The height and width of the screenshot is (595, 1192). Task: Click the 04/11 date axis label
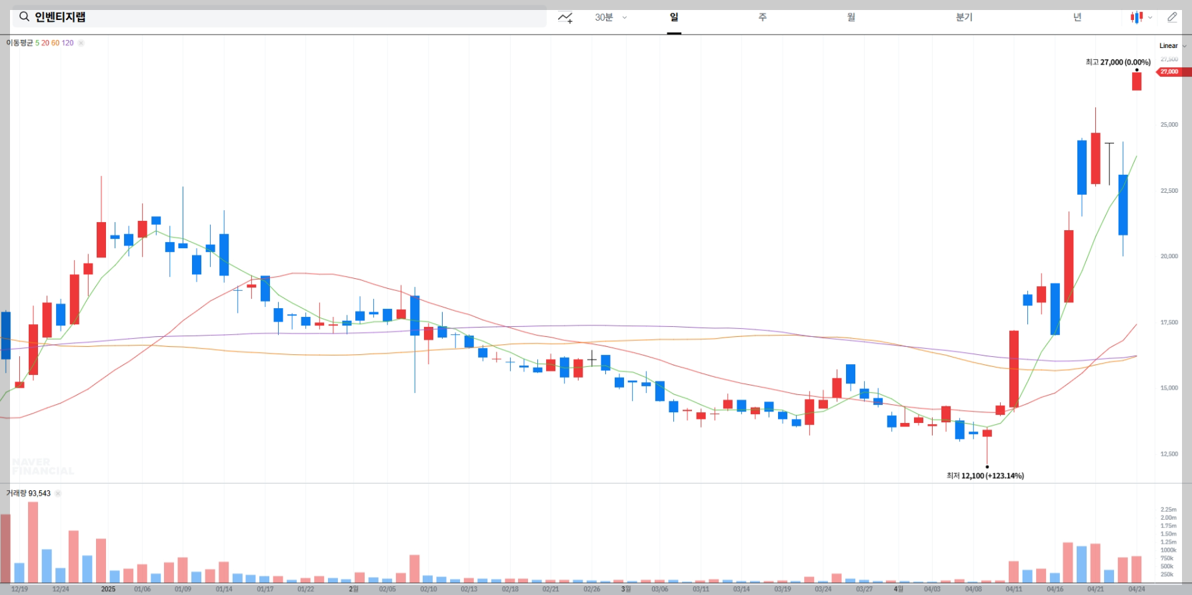(x=1014, y=589)
